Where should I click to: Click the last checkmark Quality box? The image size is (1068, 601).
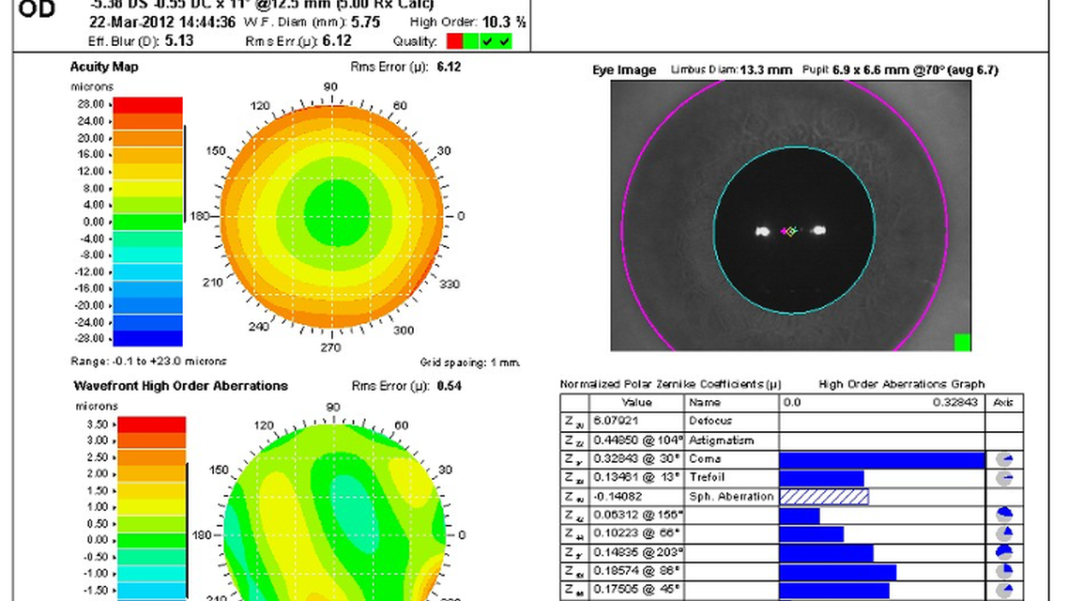[x=504, y=41]
